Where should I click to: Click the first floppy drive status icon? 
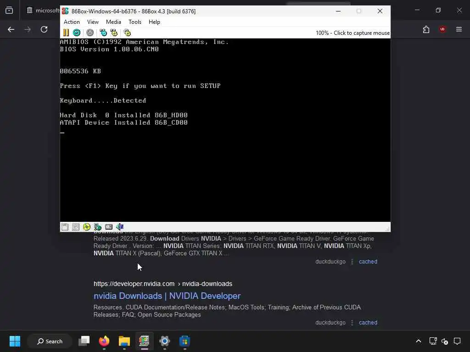click(x=65, y=227)
